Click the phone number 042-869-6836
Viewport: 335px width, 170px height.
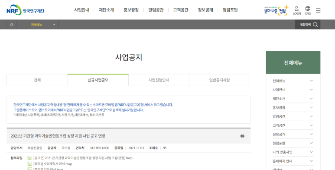coord(99,148)
